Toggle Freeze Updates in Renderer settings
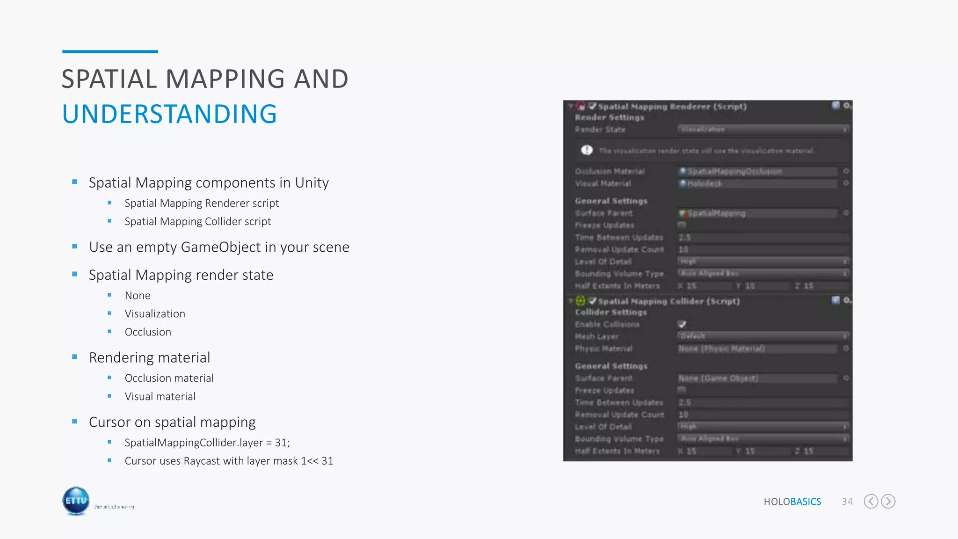This screenshot has height=539, width=958. [682, 225]
